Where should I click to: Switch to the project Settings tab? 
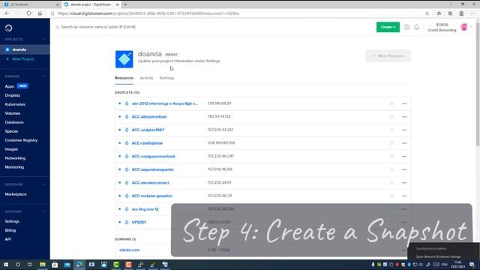[x=166, y=78]
